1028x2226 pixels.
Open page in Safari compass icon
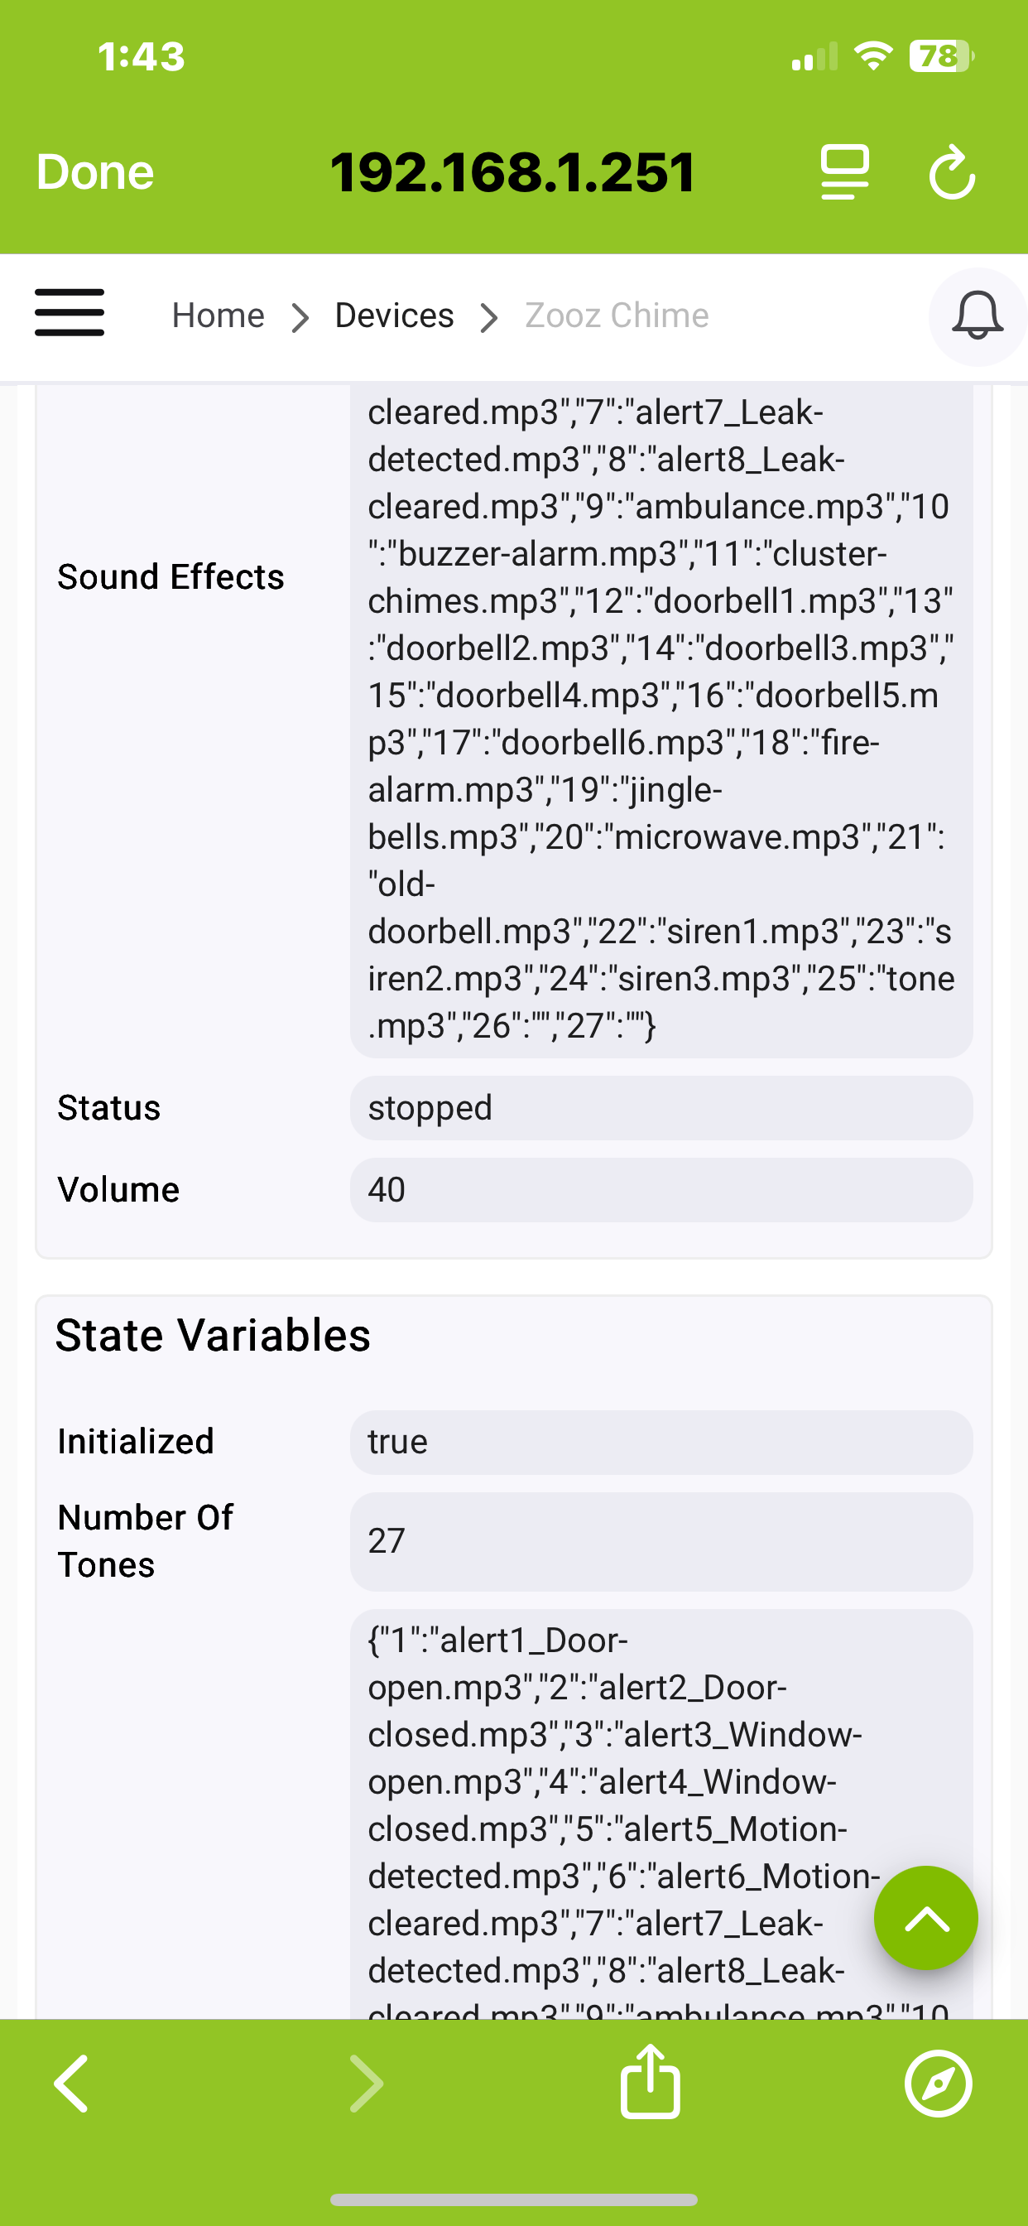pos(938,2084)
